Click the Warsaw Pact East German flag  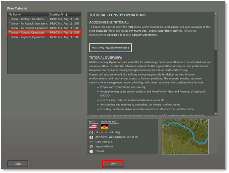pyautogui.click(x=104, y=126)
